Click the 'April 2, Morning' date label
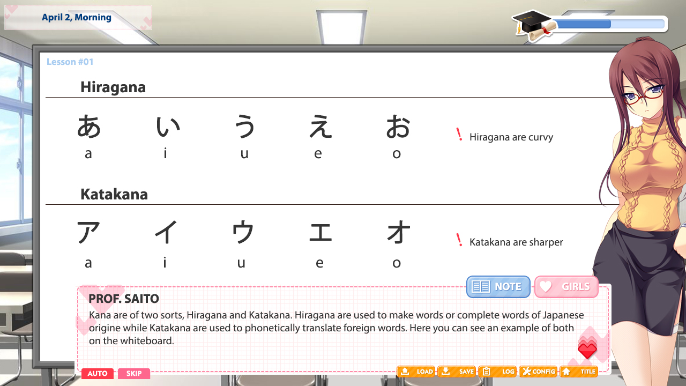The image size is (686, 386). pyautogui.click(x=77, y=18)
